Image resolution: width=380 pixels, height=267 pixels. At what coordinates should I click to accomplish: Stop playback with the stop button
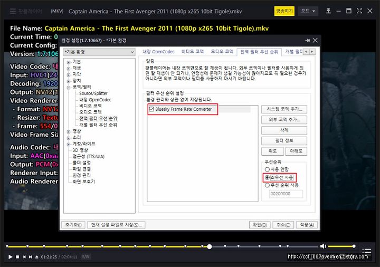pos(17,256)
